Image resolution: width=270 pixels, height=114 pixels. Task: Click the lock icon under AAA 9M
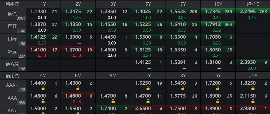click(x=113, y=101)
